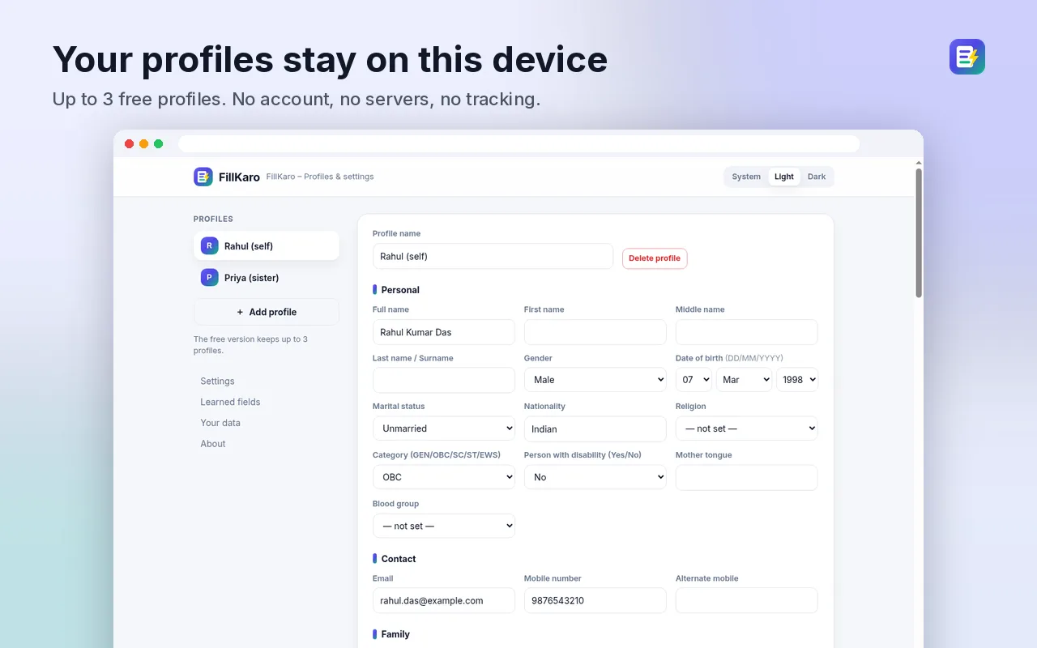Open the birth year dropdown showing 1998

point(797,380)
